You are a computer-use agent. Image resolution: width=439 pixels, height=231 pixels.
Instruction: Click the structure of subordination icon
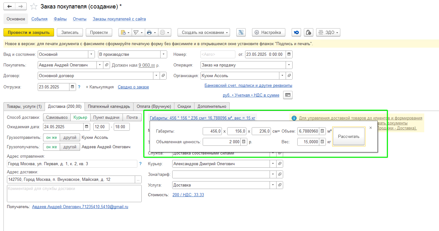coord(241,32)
